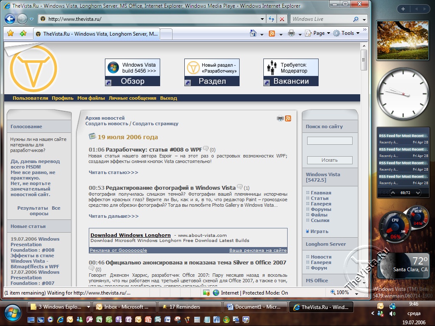Open Галерея under Windows Vista section
Image resolution: width=435 pixels, height=326 pixels.
point(321,204)
